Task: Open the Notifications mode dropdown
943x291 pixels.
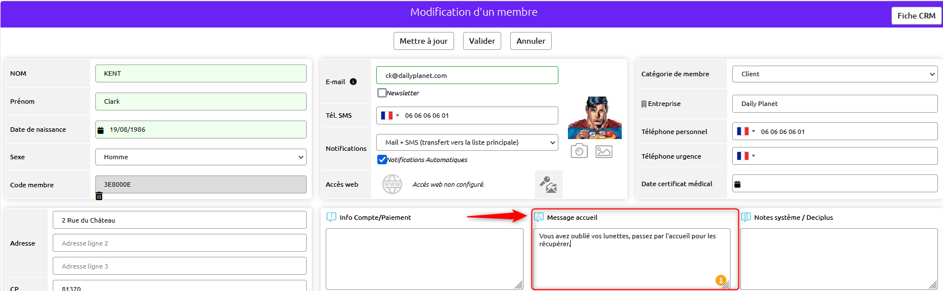Action: click(x=467, y=142)
